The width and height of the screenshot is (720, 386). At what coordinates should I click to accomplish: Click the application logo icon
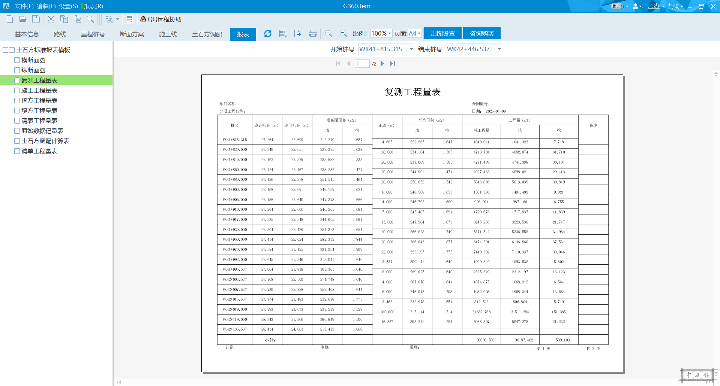[6, 6]
